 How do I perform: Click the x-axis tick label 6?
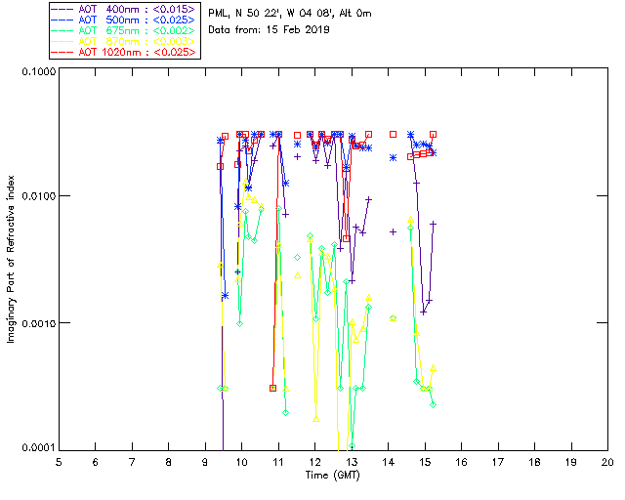[96, 462]
